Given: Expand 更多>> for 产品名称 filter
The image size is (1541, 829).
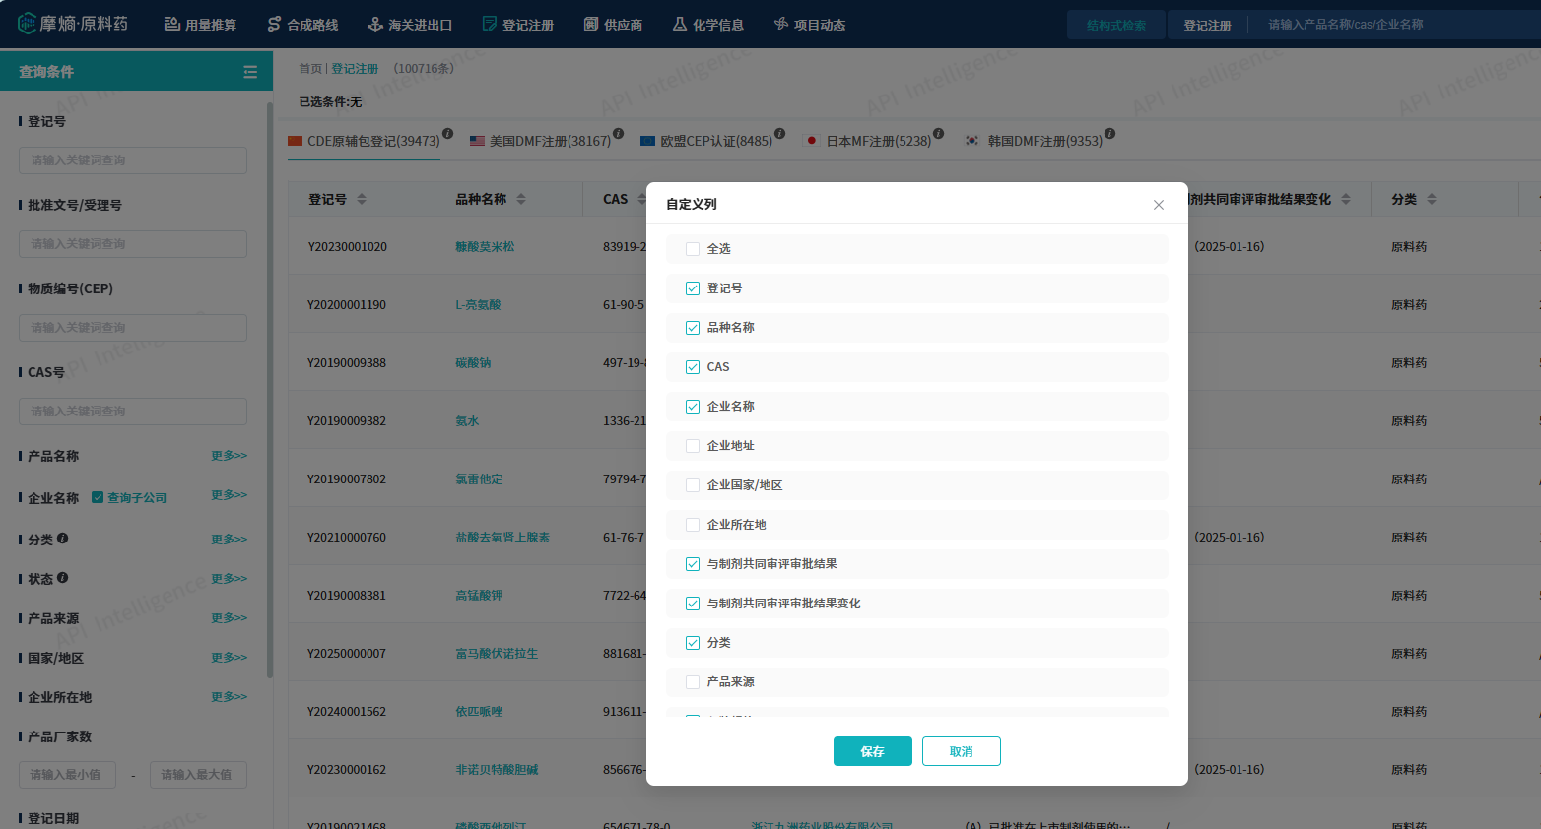Looking at the screenshot, I should [x=229, y=456].
